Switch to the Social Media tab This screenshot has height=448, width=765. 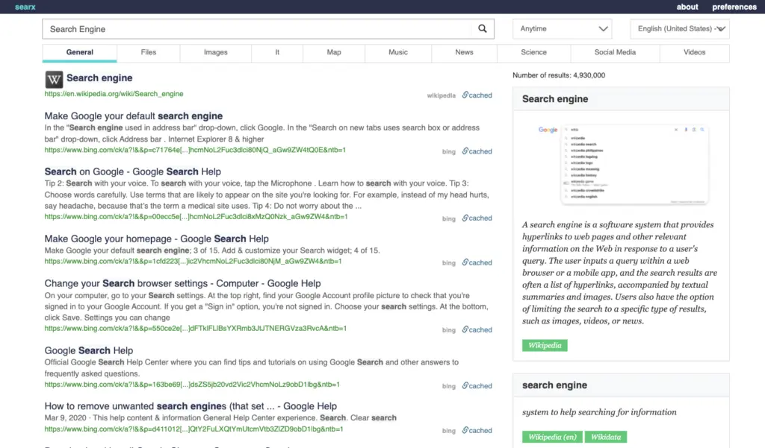(615, 53)
